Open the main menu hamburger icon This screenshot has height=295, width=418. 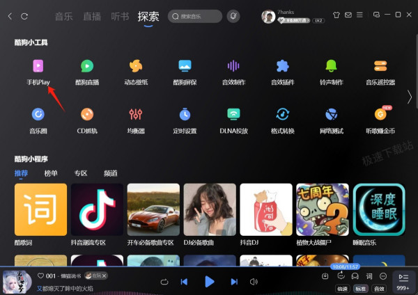(x=359, y=15)
